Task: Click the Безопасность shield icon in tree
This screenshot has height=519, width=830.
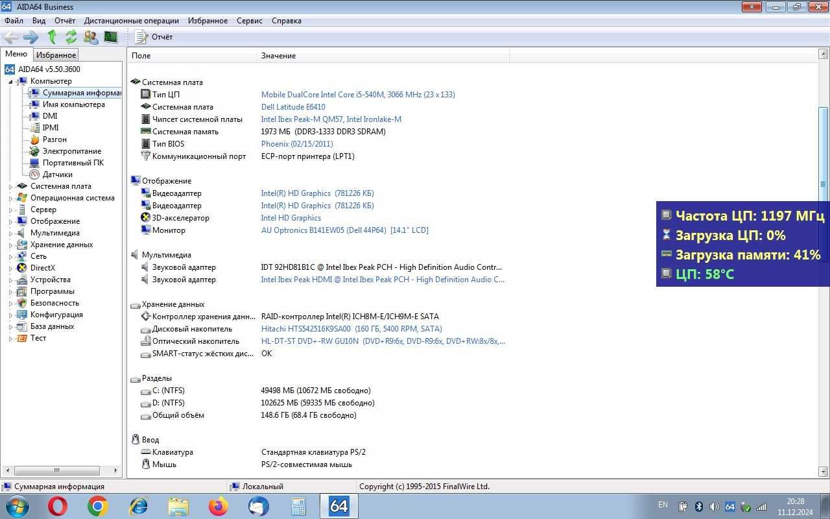Action: tap(22, 303)
